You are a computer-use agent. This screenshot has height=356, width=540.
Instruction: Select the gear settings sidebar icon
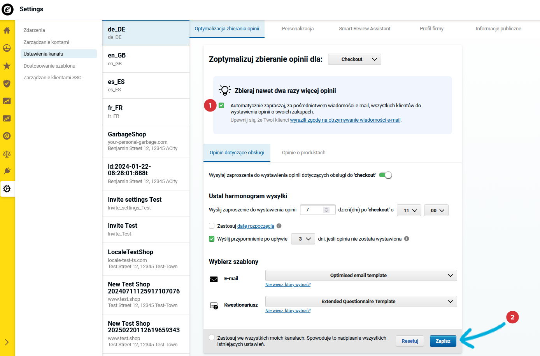(7, 189)
